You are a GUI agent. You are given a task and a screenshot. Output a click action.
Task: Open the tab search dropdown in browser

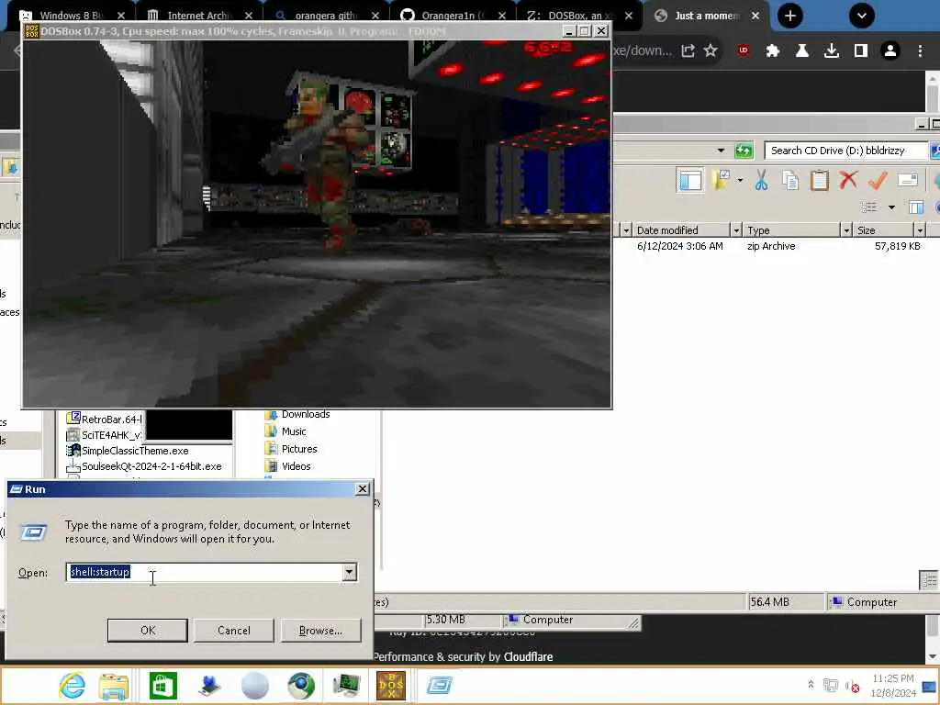tap(861, 16)
